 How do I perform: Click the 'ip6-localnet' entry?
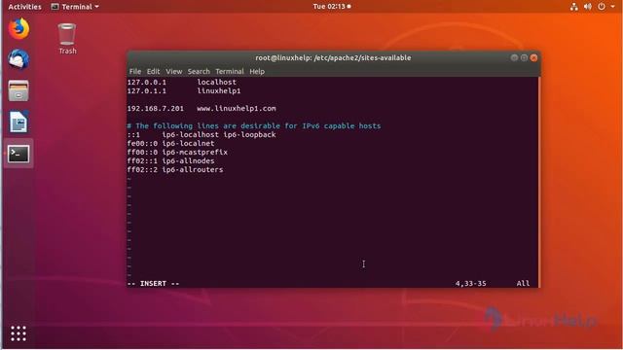[188, 143]
